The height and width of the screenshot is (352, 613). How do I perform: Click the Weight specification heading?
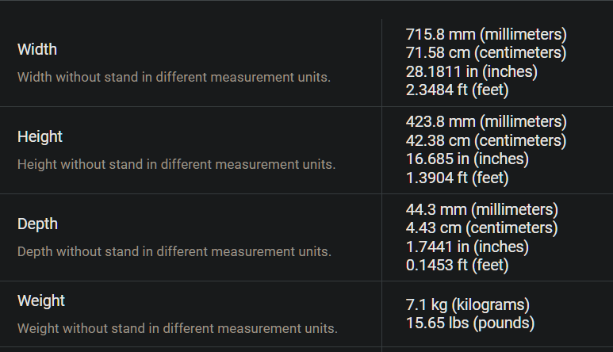coord(41,300)
